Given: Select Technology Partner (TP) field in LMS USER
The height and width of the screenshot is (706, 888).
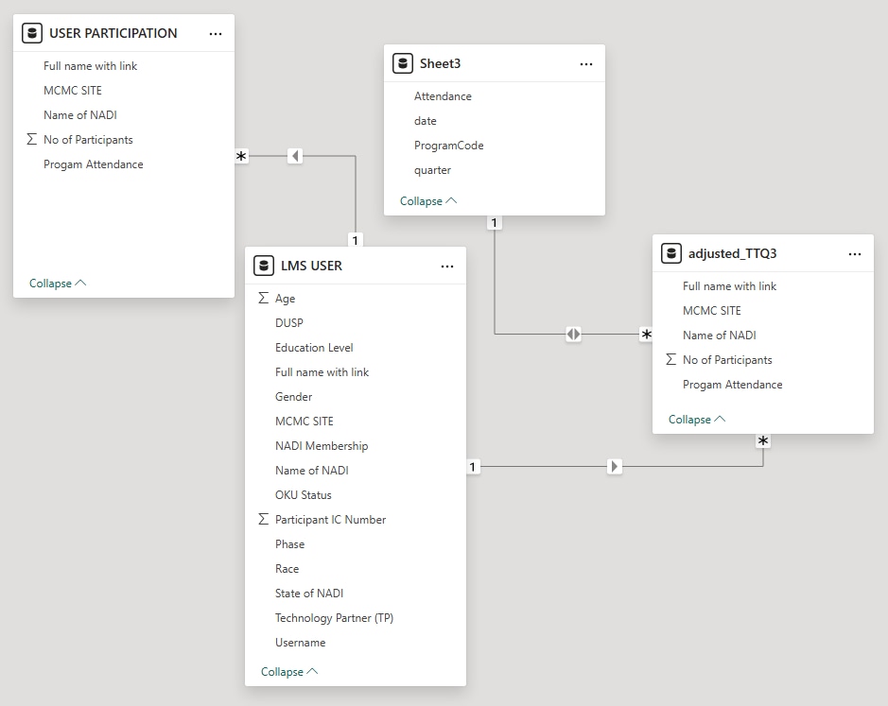Looking at the screenshot, I should (334, 618).
